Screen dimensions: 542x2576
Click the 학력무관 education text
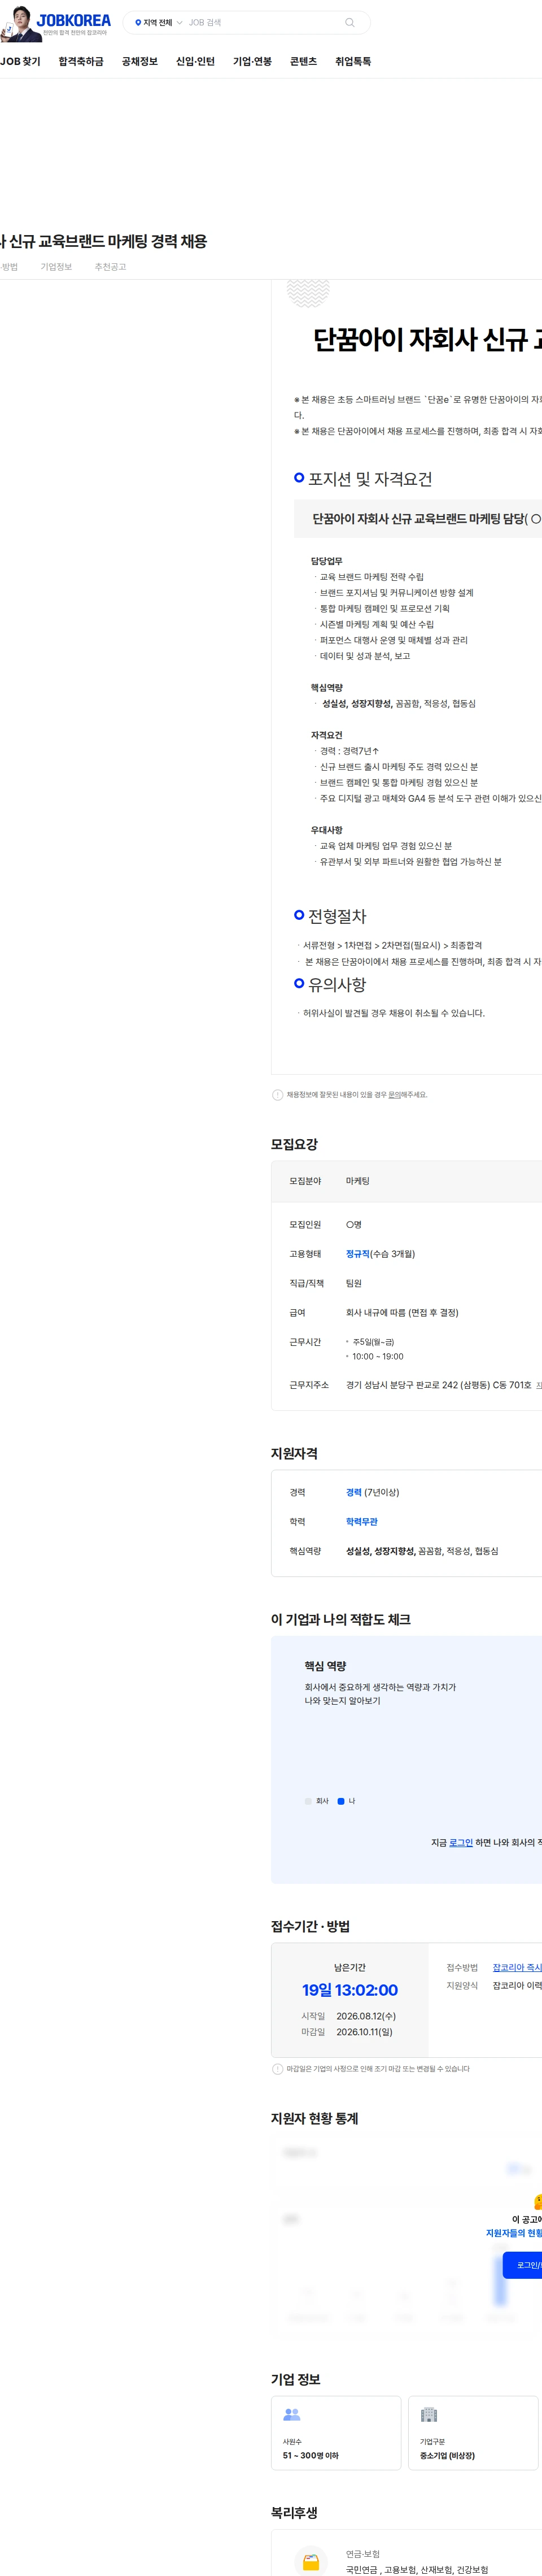click(x=362, y=1522)
